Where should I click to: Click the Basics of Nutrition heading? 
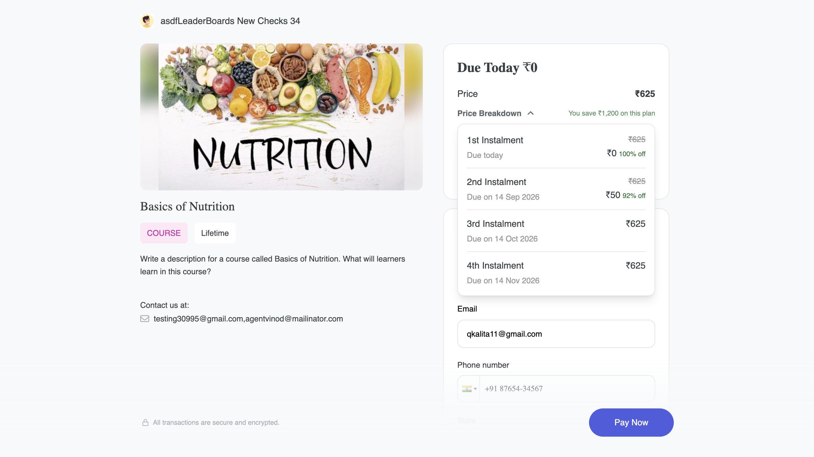pyautogui.click(x=187, y=206)
